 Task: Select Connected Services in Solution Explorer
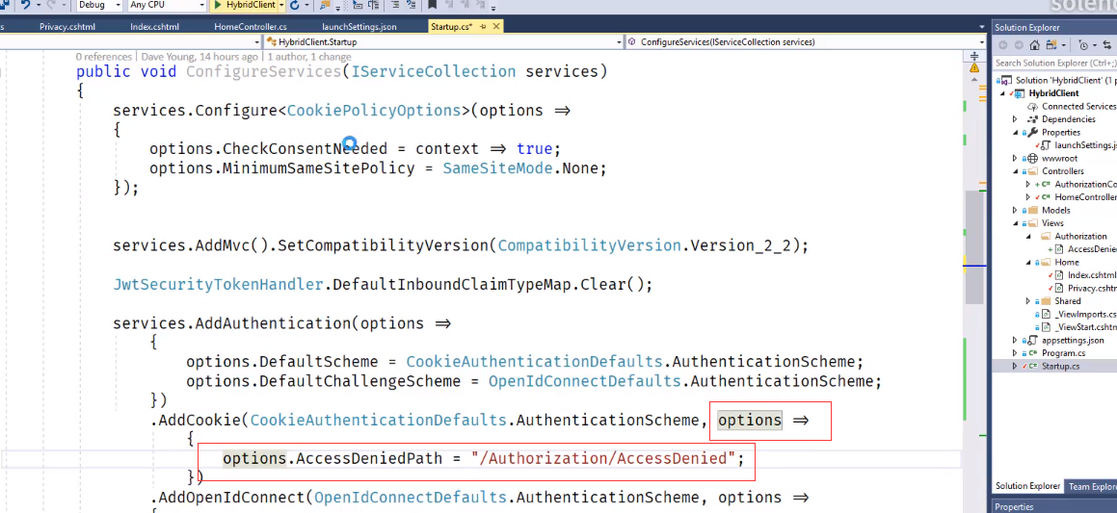coord(1077,106)
